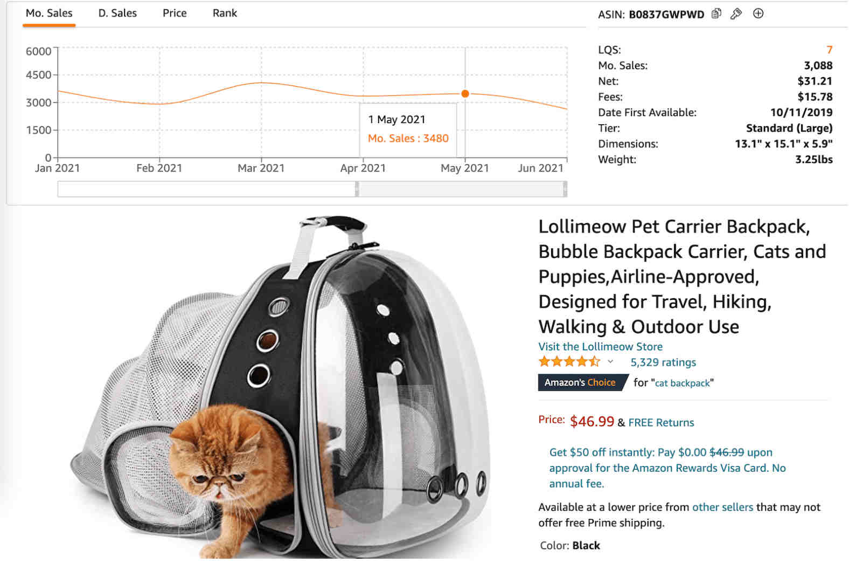Click the left handle of the chart range slider

[357, 189]
